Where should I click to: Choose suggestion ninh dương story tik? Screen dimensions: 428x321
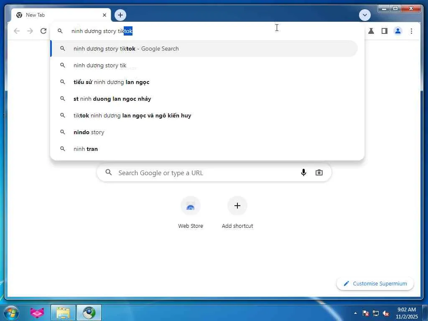tap(204, 65)
